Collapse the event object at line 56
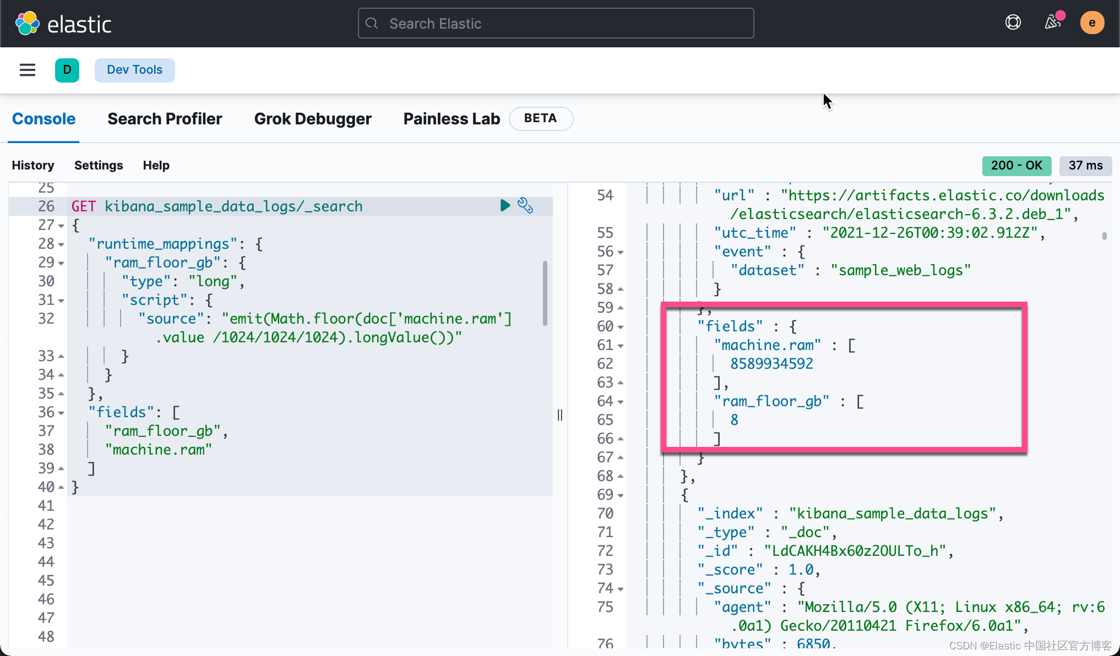 pos(621,252)
